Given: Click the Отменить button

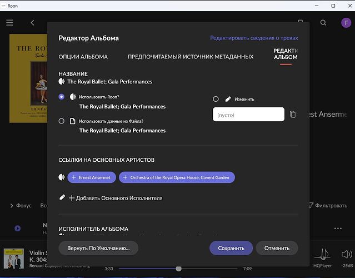Looking at the screenshot, I should tap(277, 248).
